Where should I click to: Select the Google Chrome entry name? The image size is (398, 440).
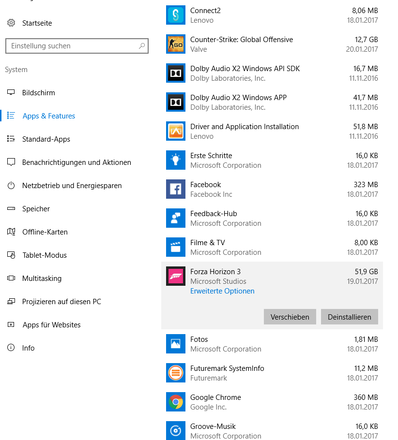(215, 397)
